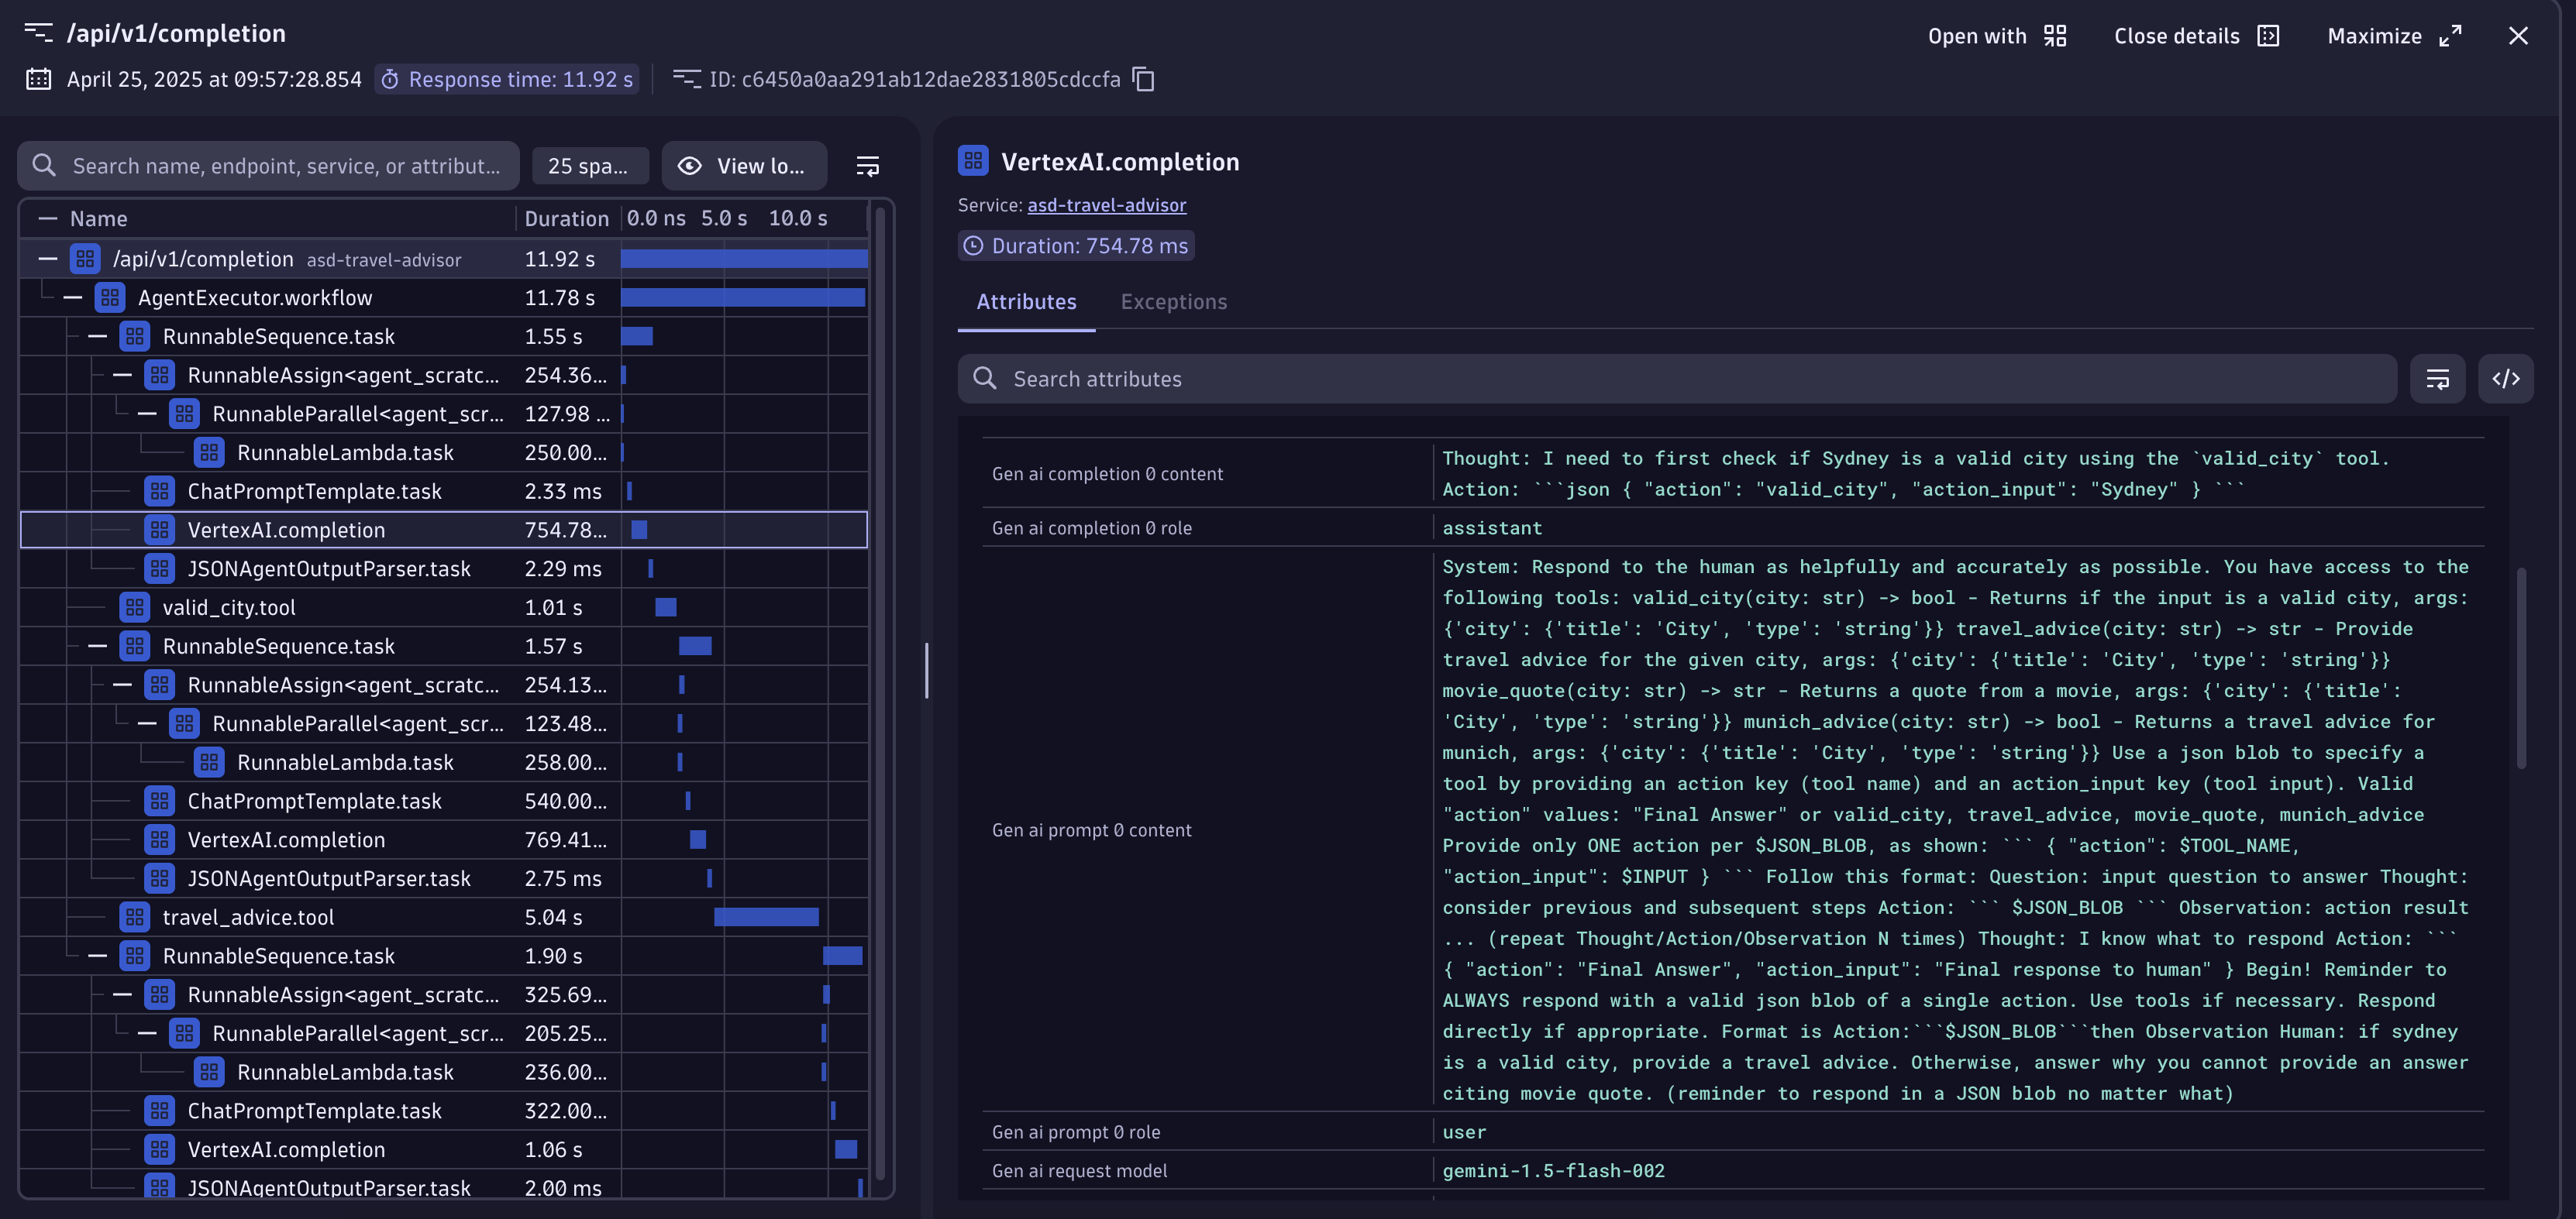Click the Open with button
Screen dimensions: 2576x1219
point(1997,36)
